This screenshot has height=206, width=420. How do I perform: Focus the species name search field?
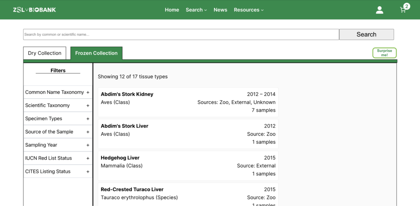pos(181,35)
